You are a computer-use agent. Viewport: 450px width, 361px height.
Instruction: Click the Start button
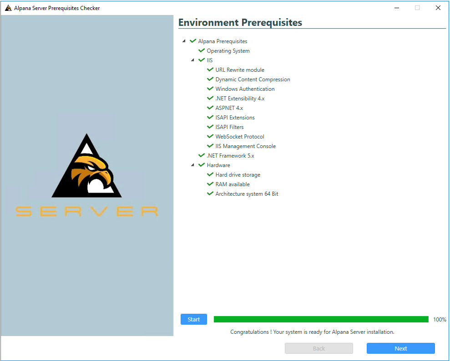[194, 319]
